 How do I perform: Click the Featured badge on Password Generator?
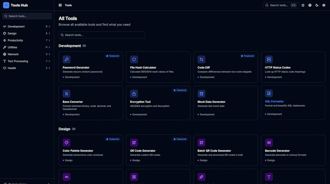click(x=113, y=56)
